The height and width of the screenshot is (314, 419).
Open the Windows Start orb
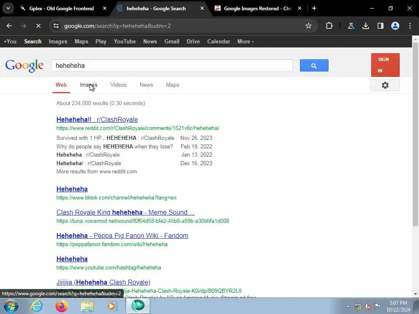pos(11,306)
